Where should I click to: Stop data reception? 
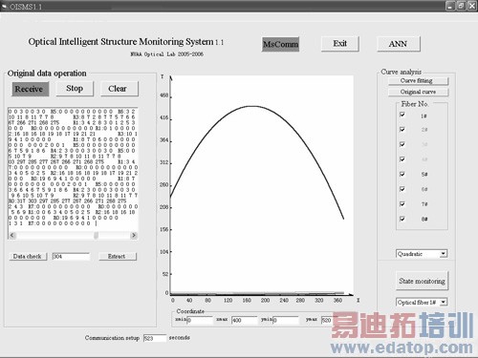[x=75, y=89]
